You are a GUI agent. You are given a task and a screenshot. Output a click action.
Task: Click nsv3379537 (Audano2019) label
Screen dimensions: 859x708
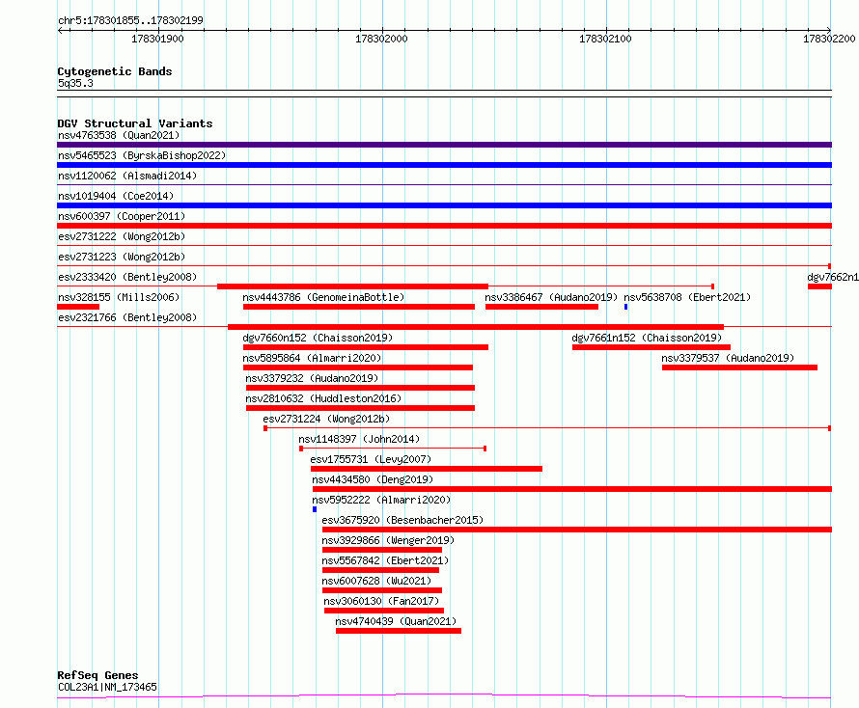[728, 358]
